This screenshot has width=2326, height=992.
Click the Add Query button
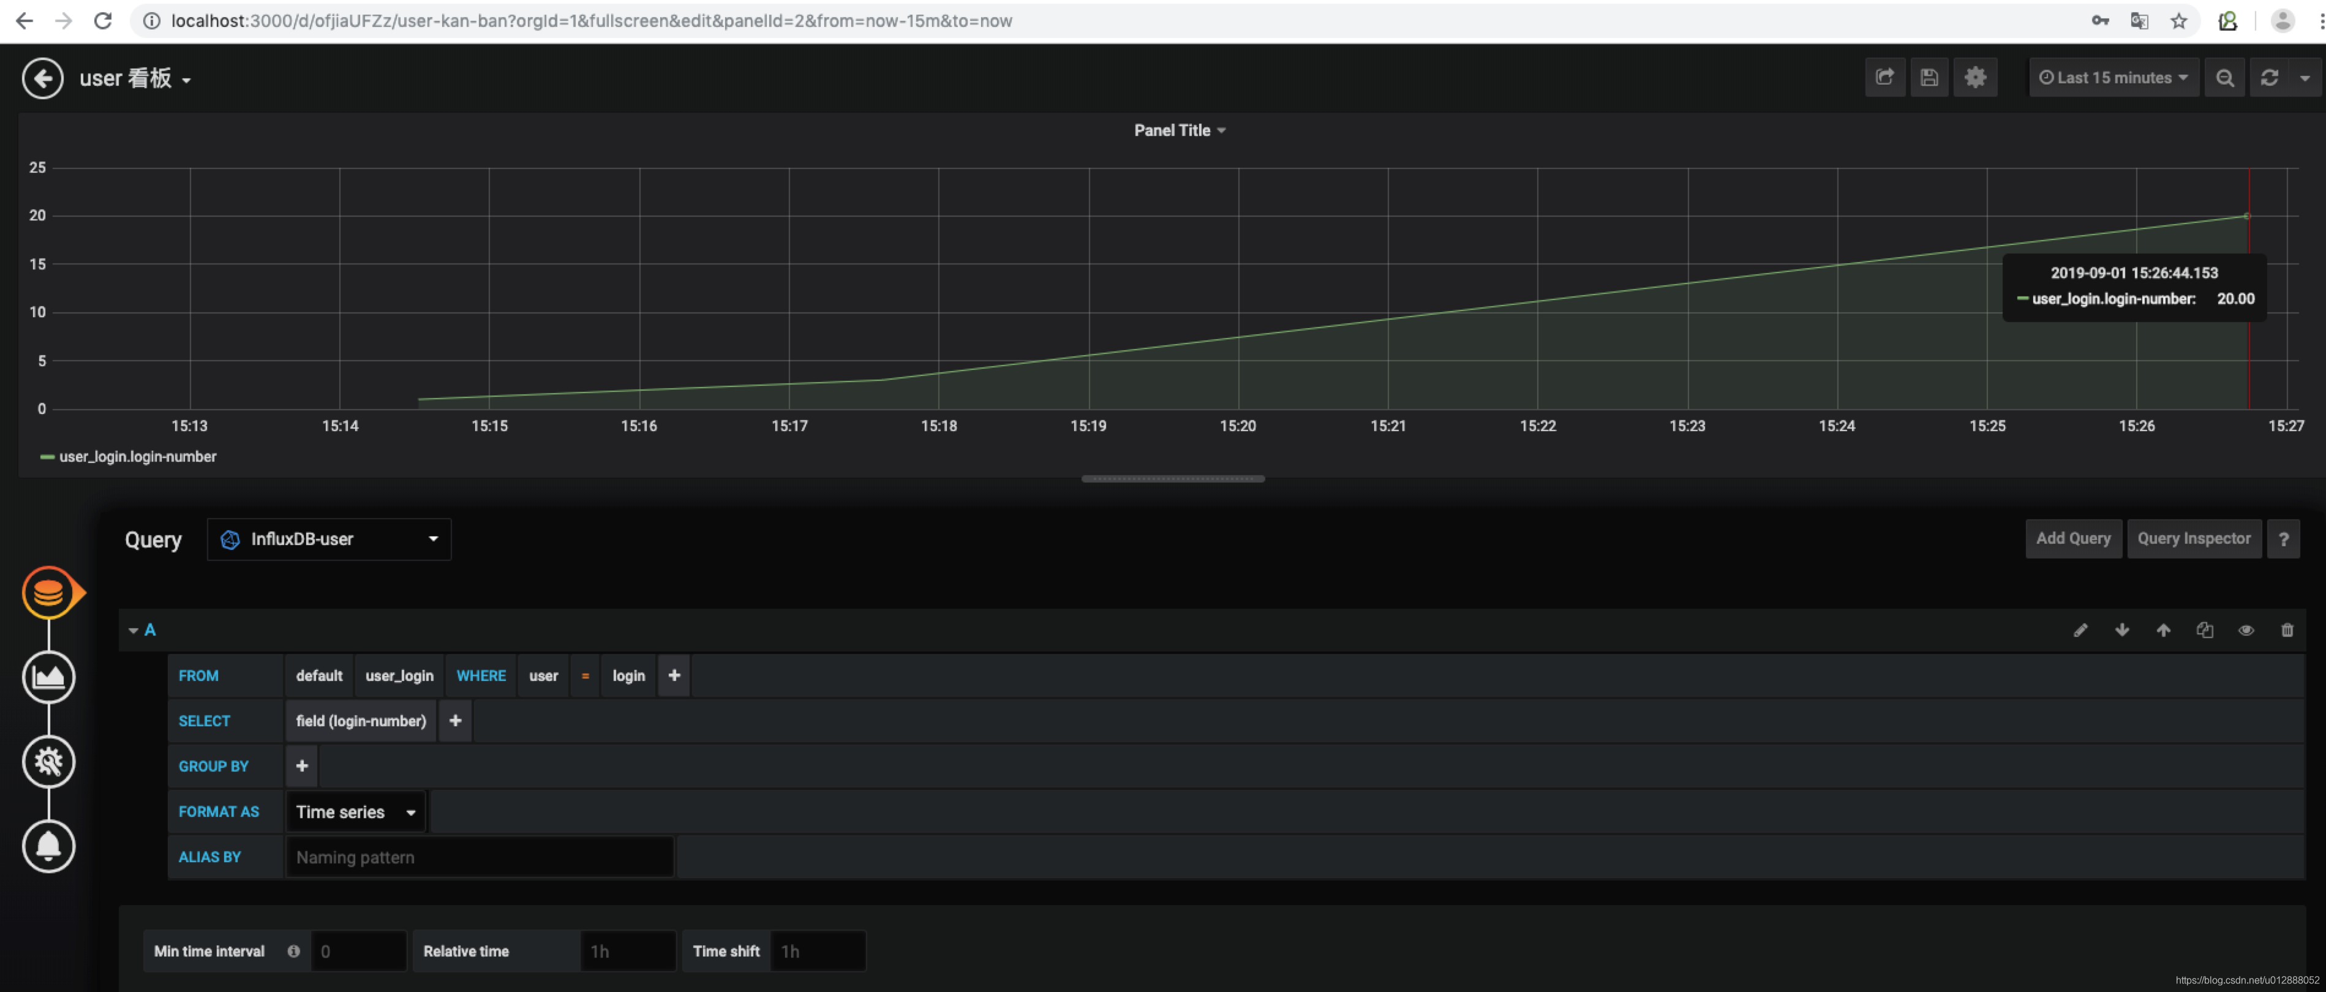2073,538
